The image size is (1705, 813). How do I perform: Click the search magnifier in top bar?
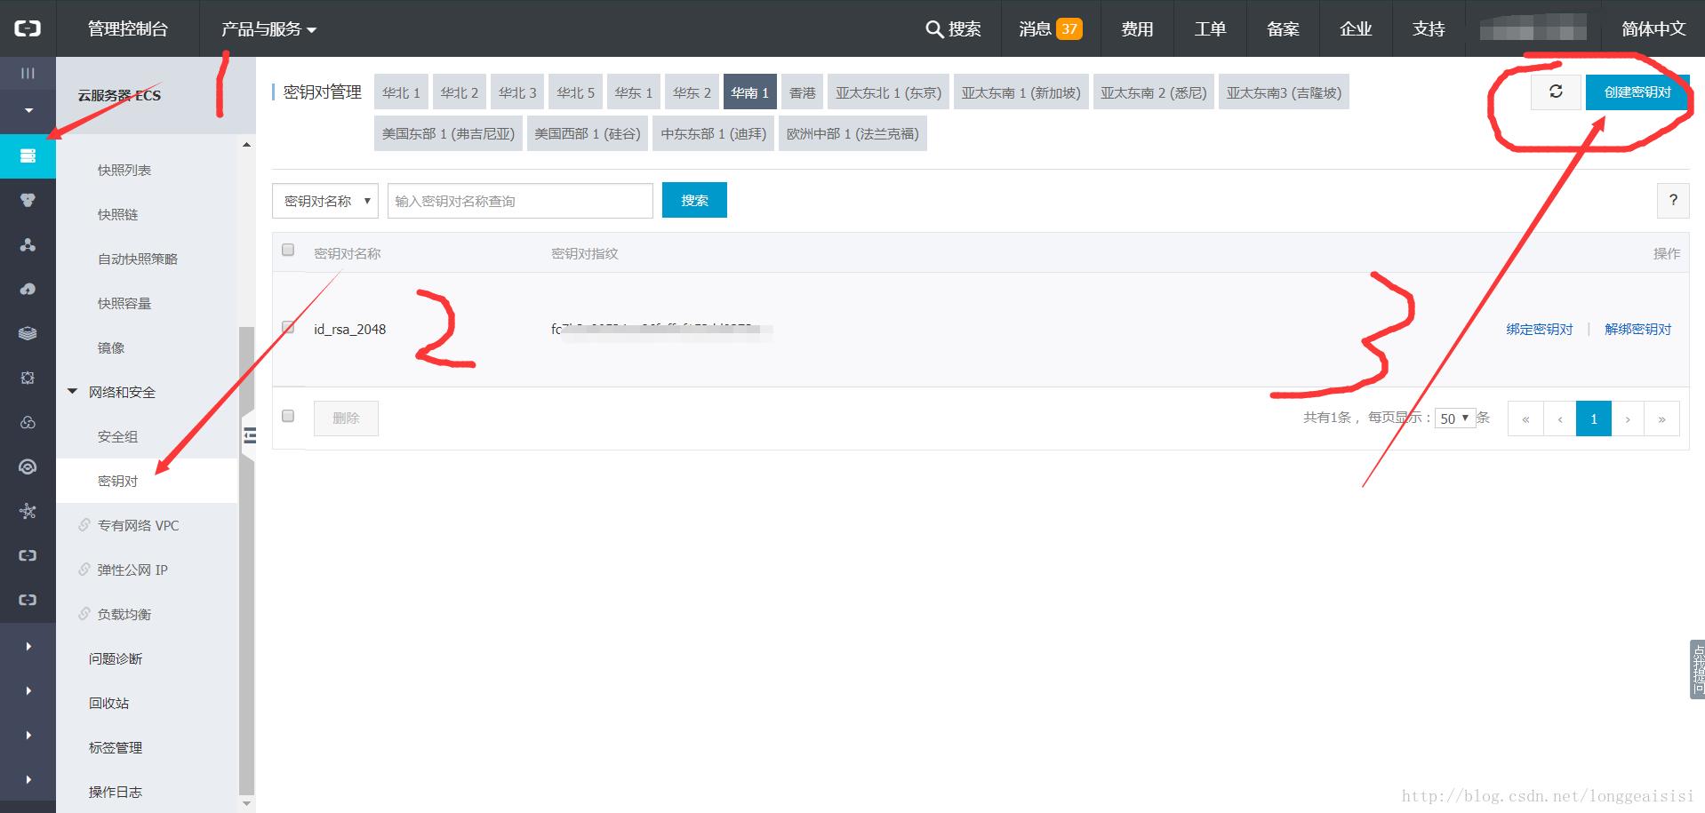pyautogui.click(x=933, y=29)
